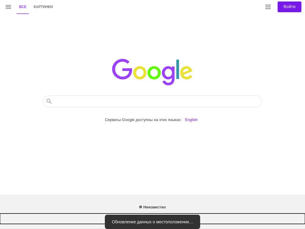Click the purple capital G in logo
Viewport: 305px width, 229px height.
point(122,69)
